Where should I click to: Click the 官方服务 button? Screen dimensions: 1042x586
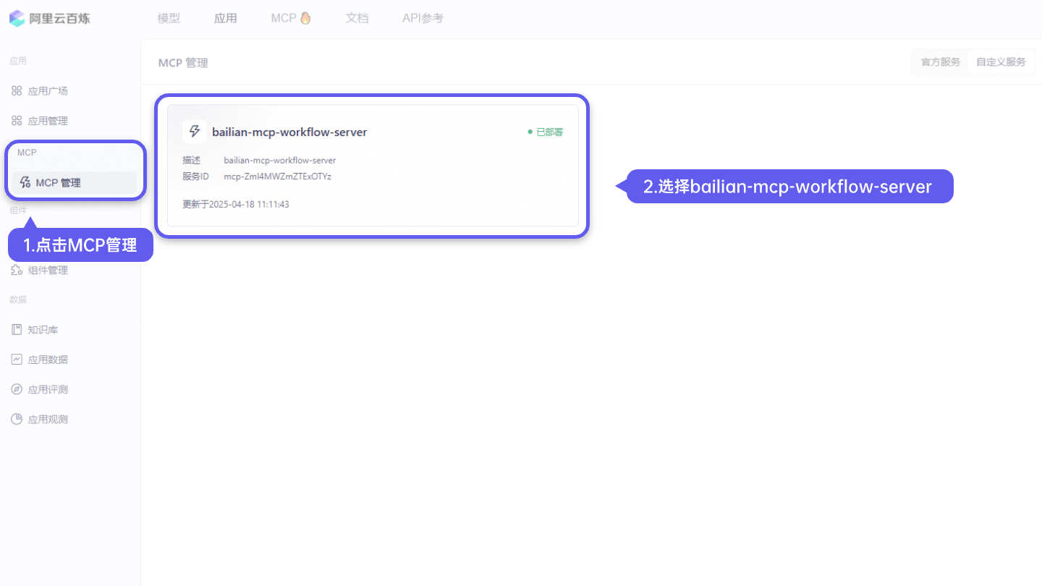click(x=939, y=61)
